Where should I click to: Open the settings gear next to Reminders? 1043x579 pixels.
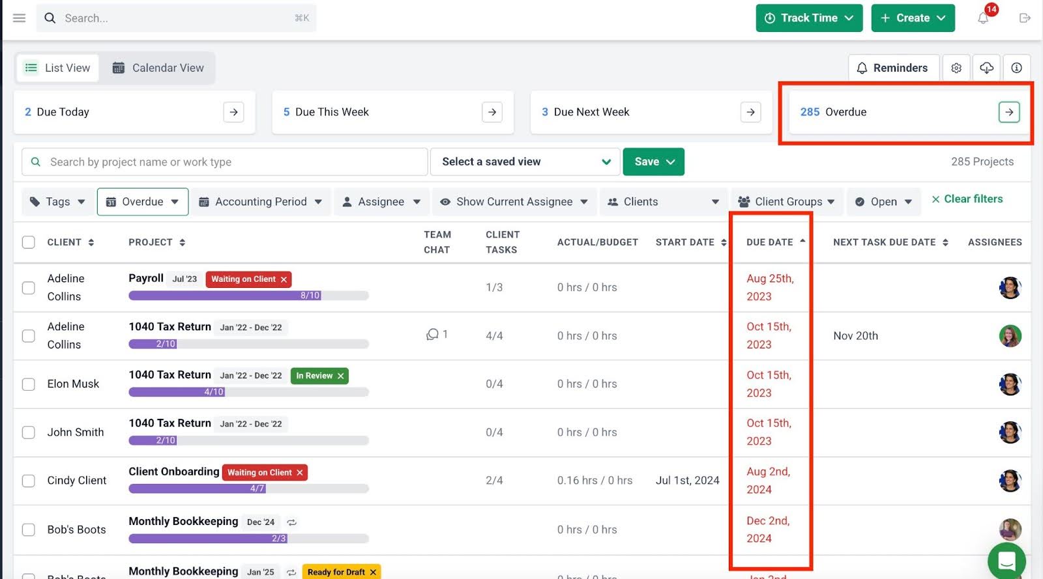[x=956, y=68]
